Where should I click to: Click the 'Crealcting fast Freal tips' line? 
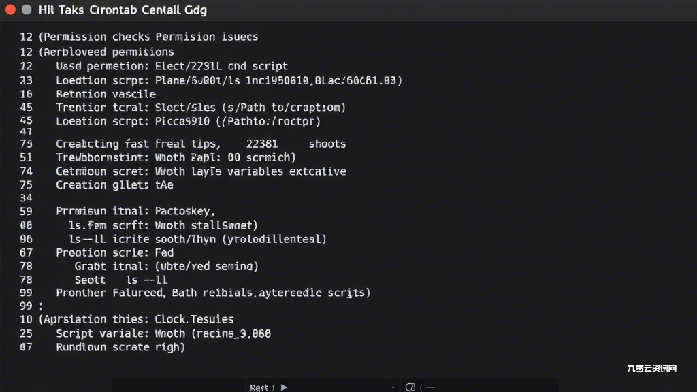coord(201,144)
